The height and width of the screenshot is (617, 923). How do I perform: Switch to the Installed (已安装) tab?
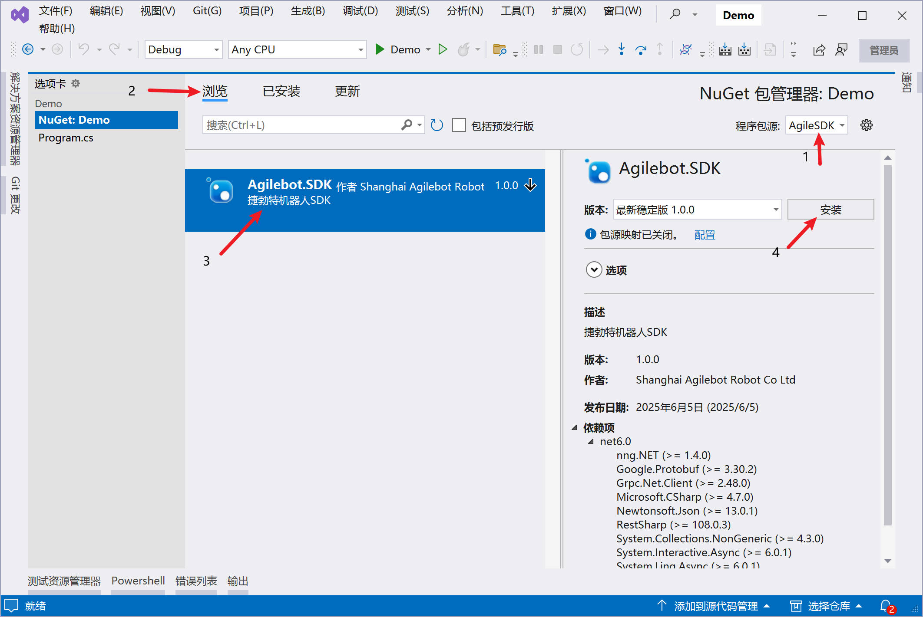point(281,91)
